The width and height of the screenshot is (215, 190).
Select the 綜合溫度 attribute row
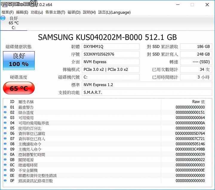point(104,112)
